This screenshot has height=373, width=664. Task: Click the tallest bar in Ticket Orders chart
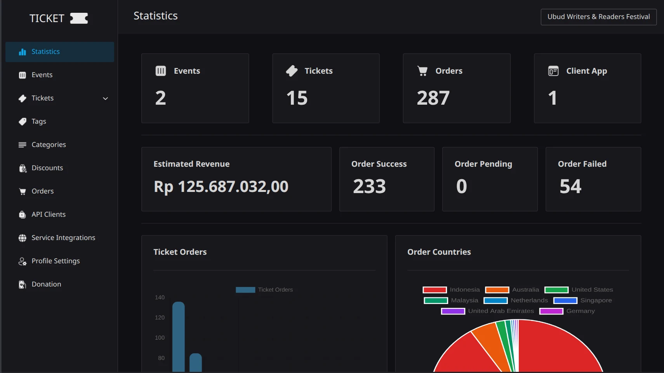(179, 337)
